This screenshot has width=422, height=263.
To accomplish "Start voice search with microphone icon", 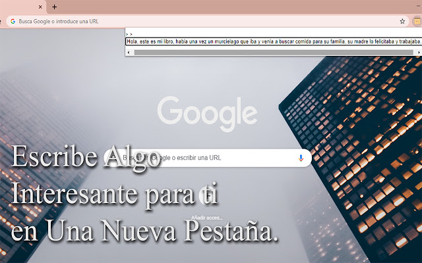I will coord(301,158).
